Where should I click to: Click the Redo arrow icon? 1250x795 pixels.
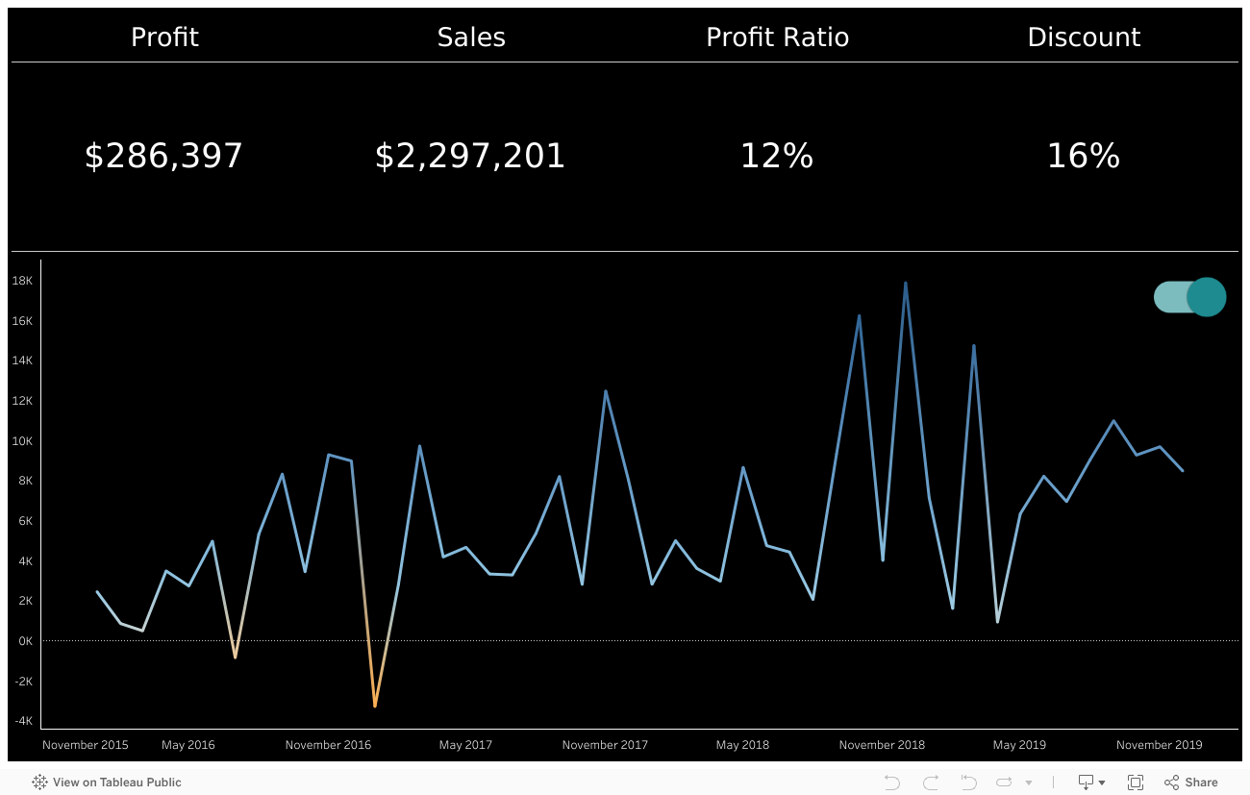930,783
